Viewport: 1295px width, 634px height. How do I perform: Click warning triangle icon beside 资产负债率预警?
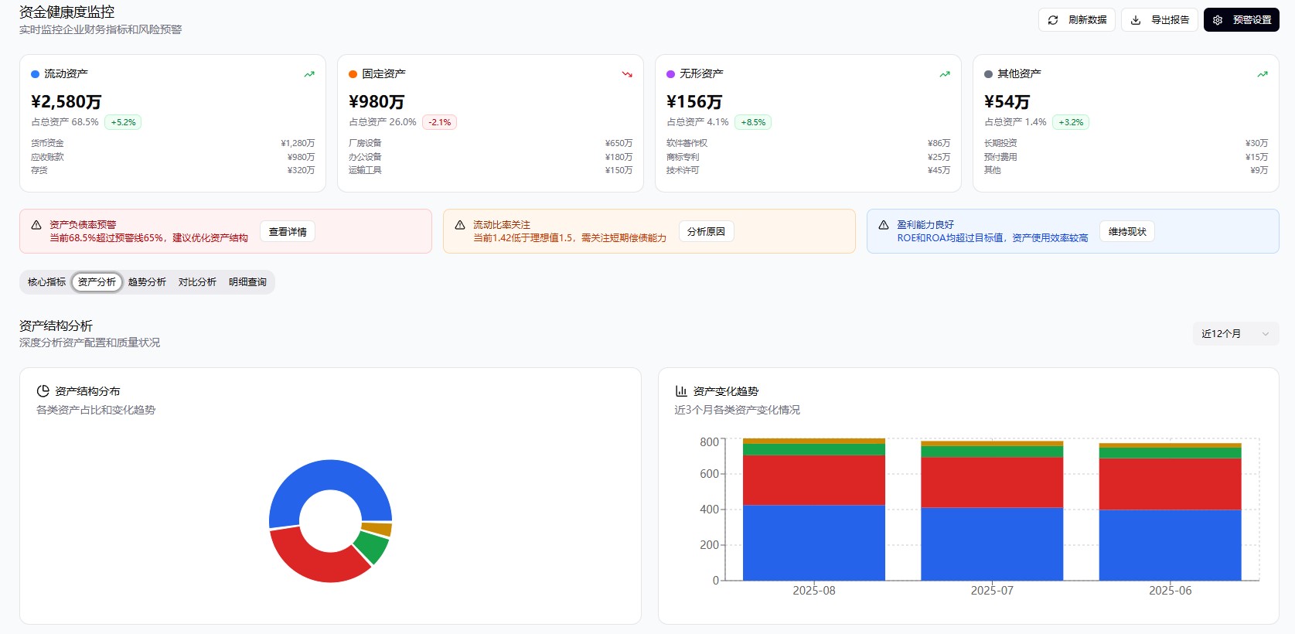(36, 225)
